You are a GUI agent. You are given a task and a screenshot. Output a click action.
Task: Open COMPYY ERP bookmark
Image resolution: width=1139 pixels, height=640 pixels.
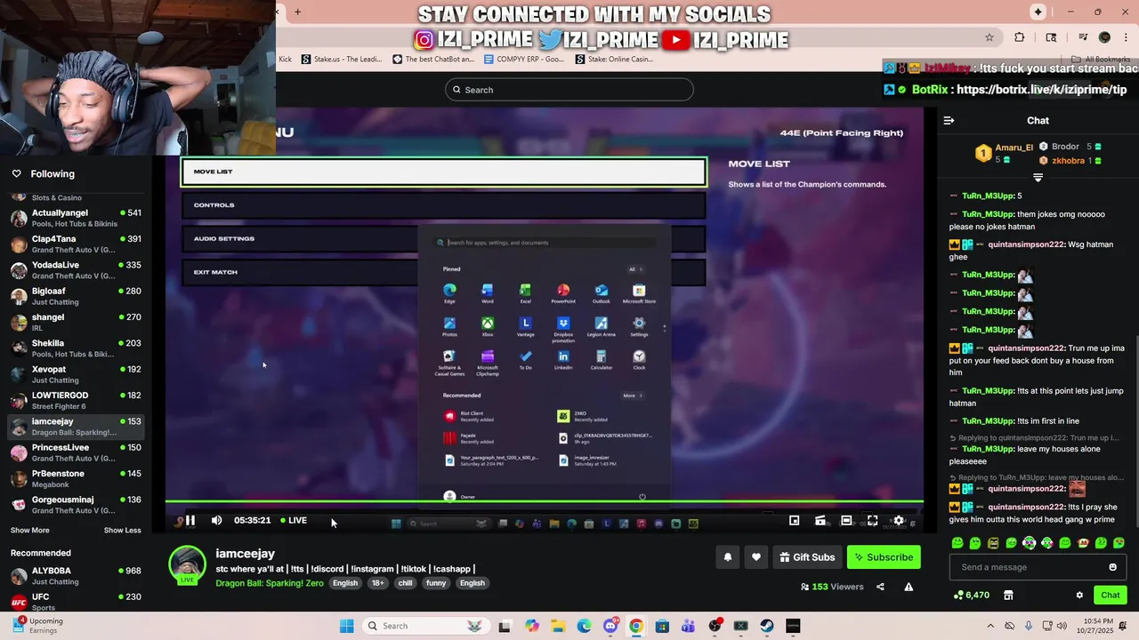pos(524,60)
